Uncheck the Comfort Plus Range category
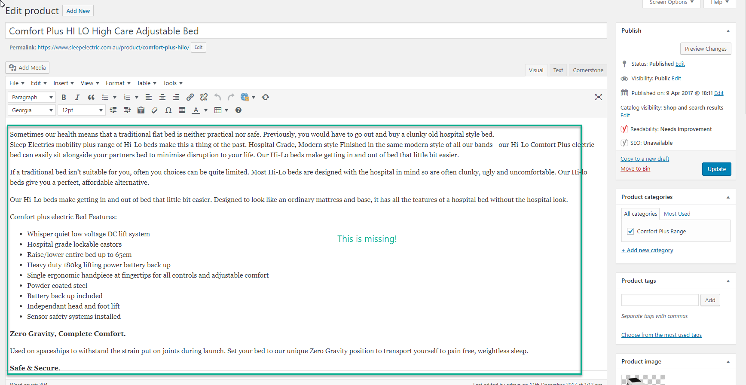The image size is (746, 385). coord(630,231)
